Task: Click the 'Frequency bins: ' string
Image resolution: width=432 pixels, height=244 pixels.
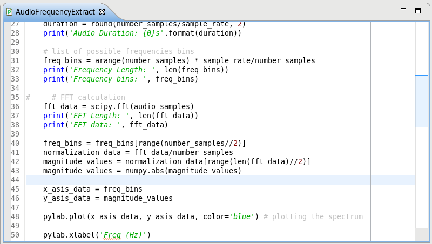Action: (108, 79)
